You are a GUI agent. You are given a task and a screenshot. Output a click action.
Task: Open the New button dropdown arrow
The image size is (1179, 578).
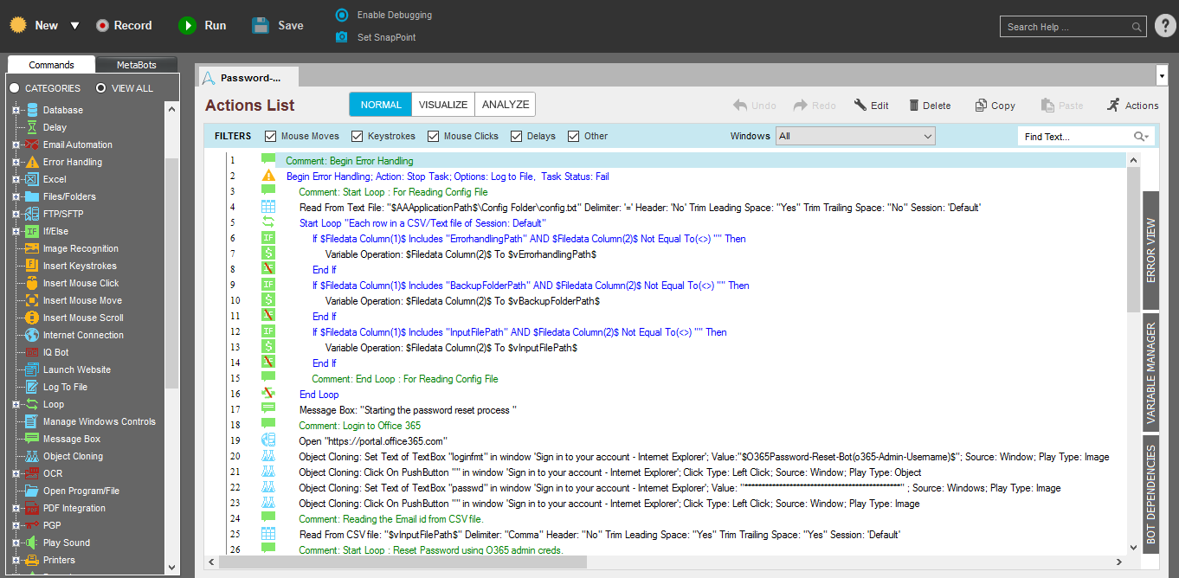74,26
